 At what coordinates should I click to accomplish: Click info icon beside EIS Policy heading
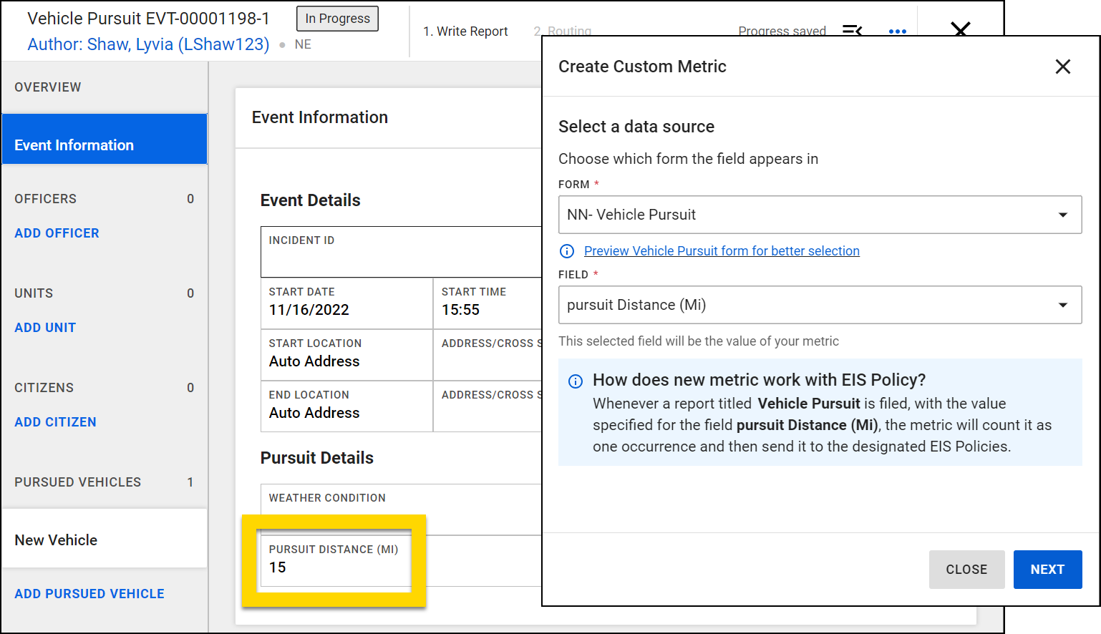576,381
